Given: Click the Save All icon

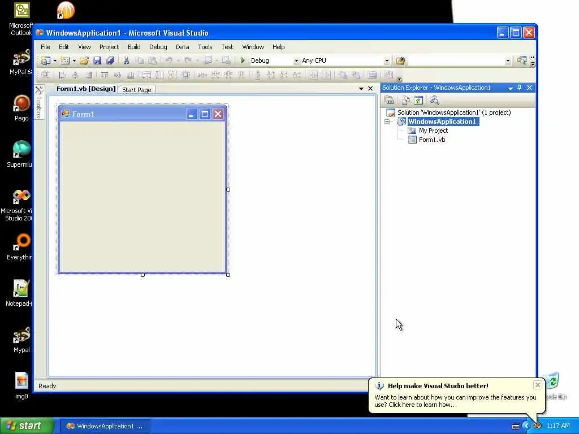Looking at the screenshot, I should (110, 60).
